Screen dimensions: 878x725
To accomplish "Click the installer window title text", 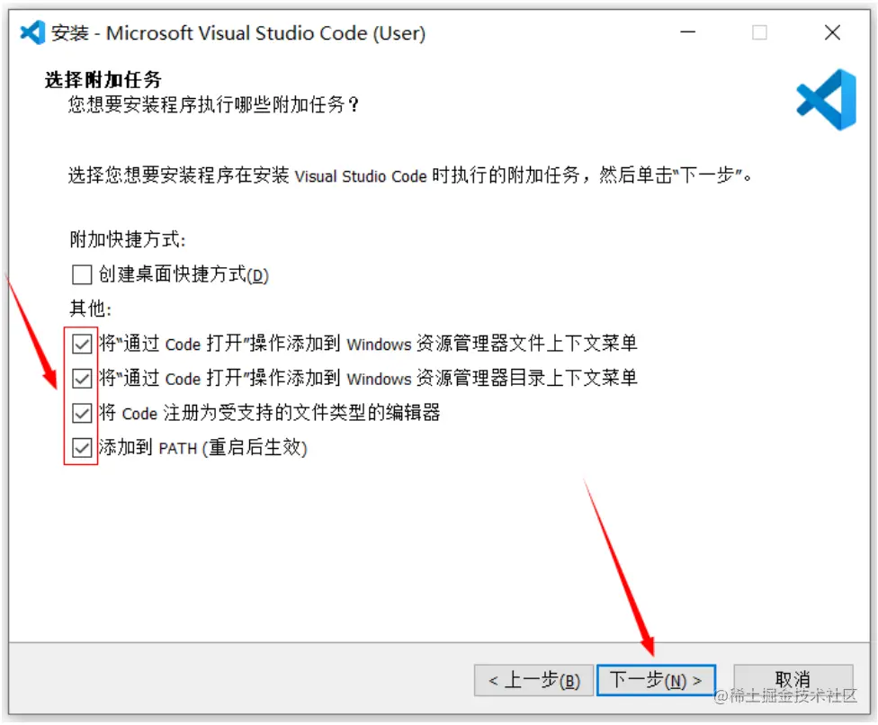I will pos(238,33).
